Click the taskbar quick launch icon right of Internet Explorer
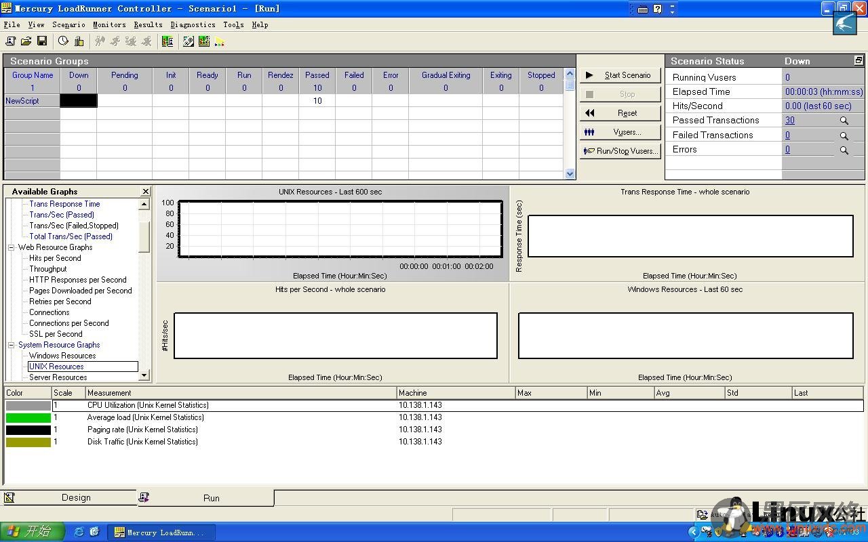868x542 pixels. (94, 532)
